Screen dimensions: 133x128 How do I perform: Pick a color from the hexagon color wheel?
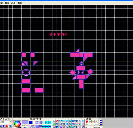click(x=17, y=123)
